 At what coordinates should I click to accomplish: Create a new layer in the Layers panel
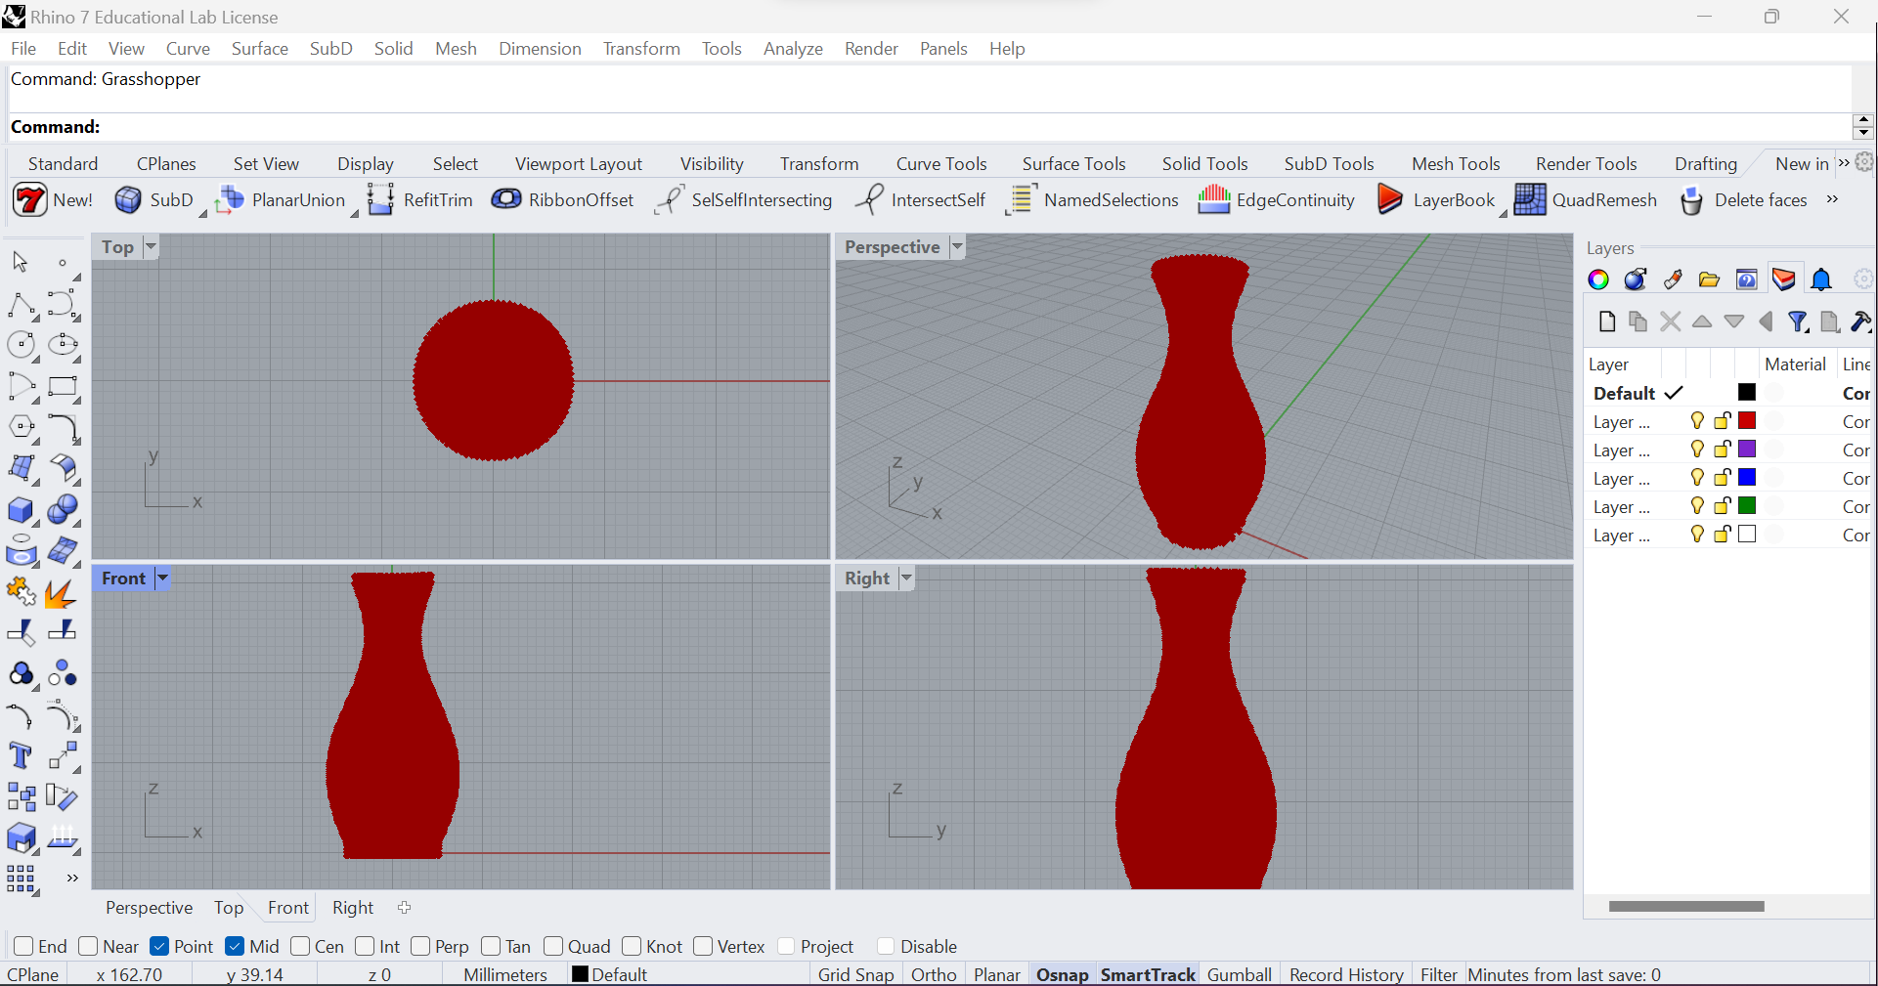click(x=1606, y=322)
